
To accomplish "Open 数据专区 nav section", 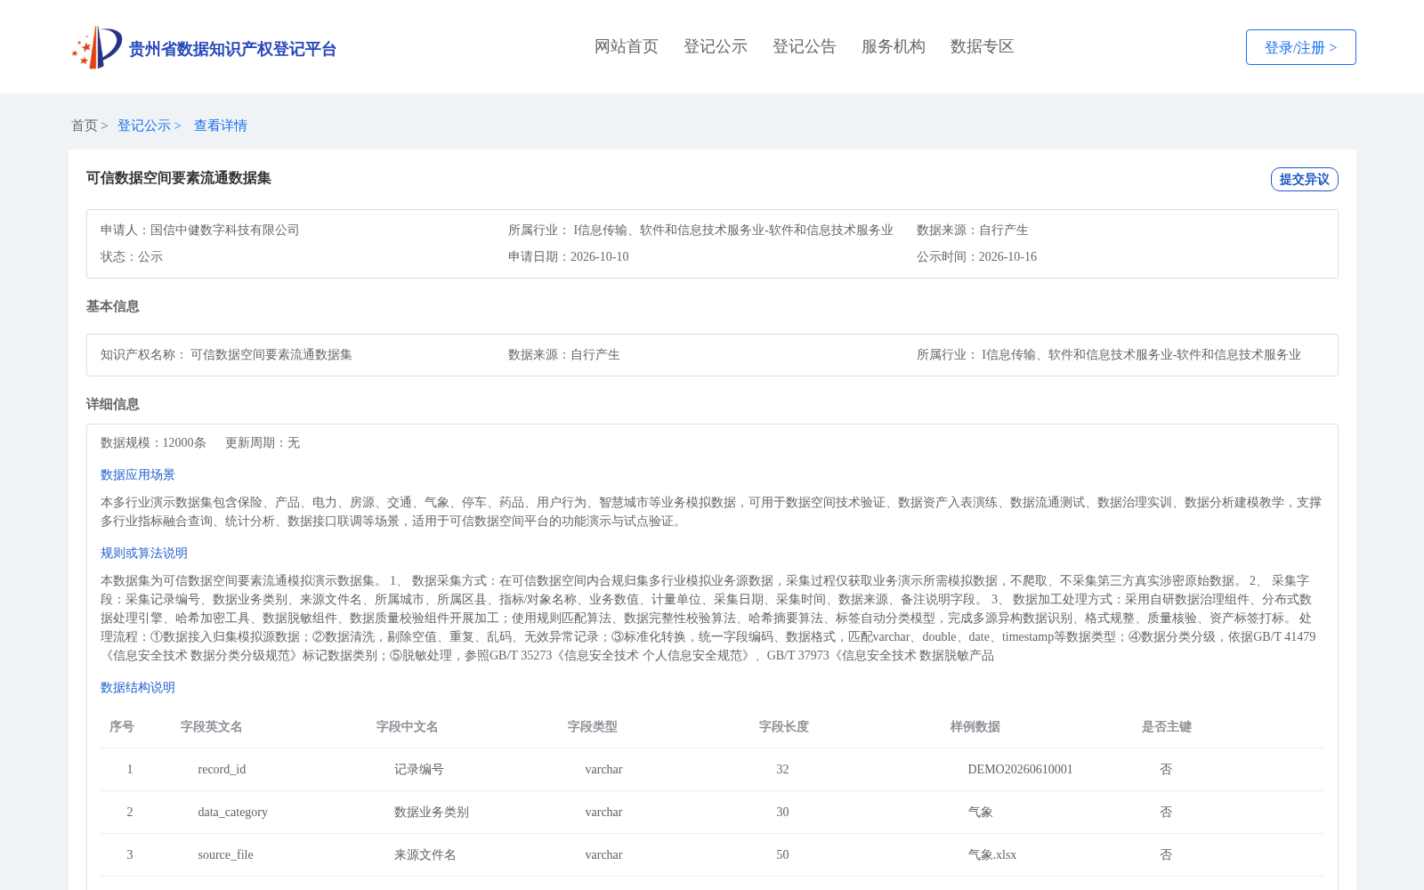I will (x=983, y=46).
